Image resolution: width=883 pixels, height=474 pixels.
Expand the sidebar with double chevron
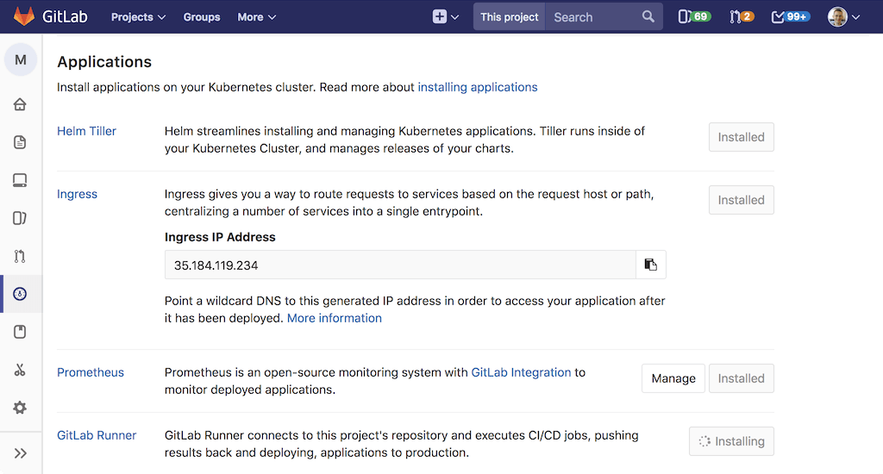coord(21,453)
